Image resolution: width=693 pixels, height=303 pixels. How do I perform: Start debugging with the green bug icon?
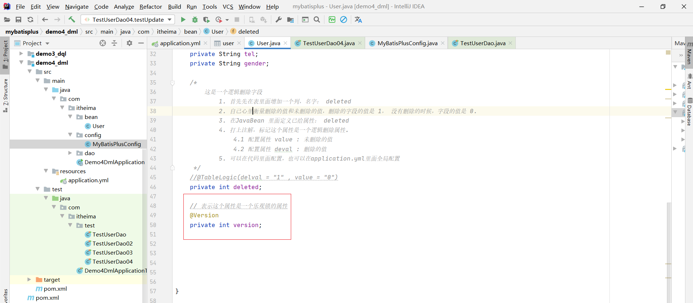pyautogui.click(x=195, y=20)
